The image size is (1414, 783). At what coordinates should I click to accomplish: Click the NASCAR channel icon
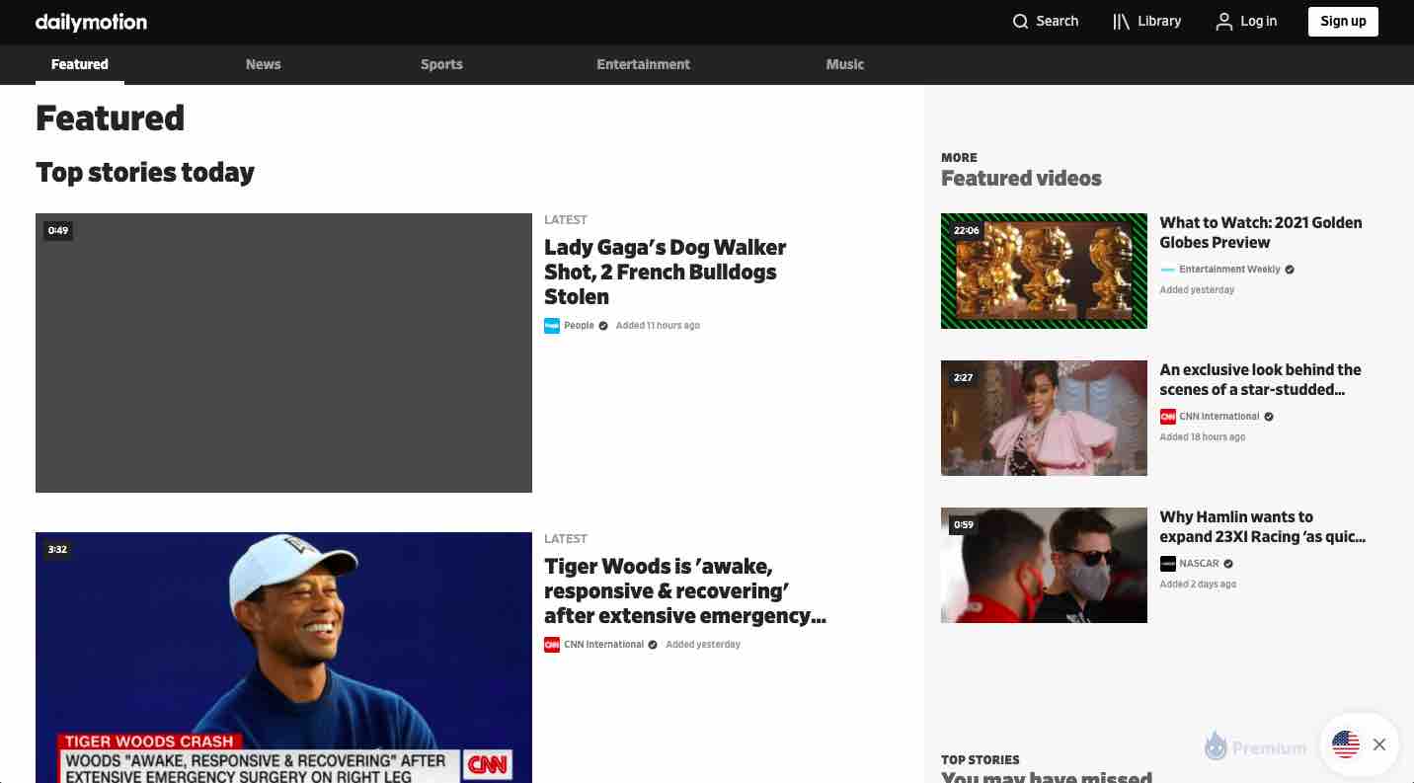click(x=1168, y=564)
